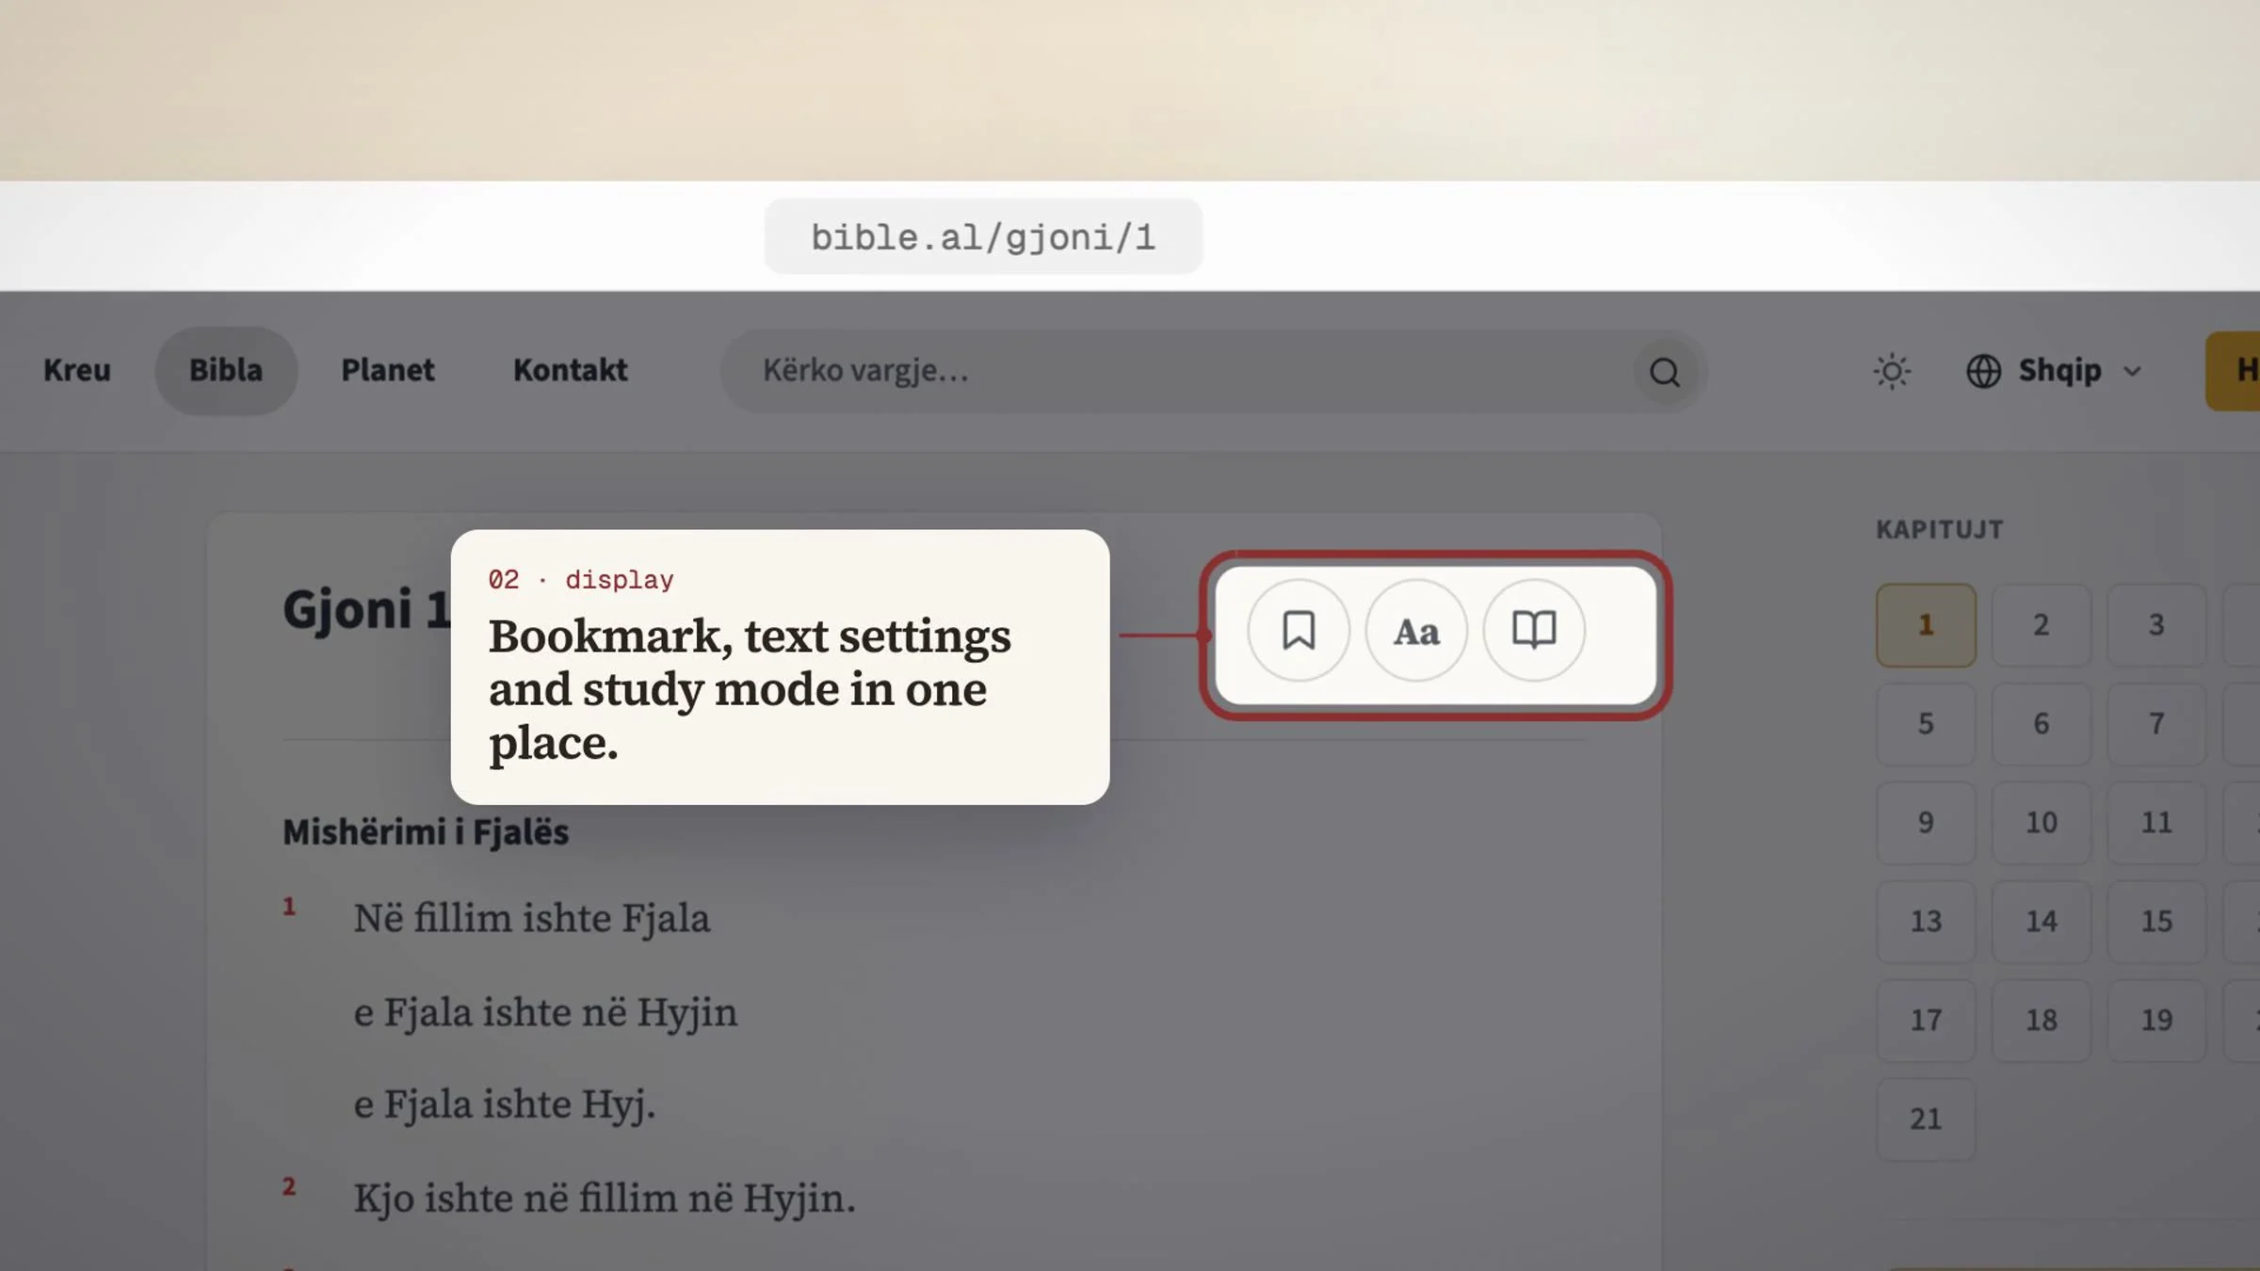
Task: Click verse number 2 marker
Action: (289, 1186)
